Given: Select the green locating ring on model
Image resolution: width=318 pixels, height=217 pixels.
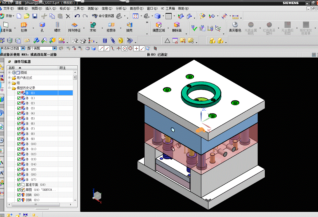Looking at the screenshot, I should (201, 95).
